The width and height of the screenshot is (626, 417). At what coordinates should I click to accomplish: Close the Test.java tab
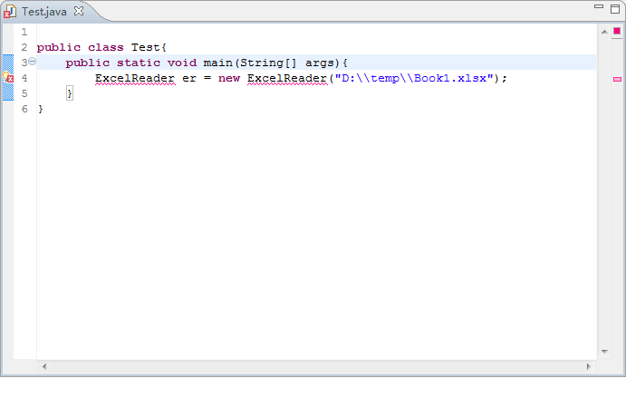[79, 11]
